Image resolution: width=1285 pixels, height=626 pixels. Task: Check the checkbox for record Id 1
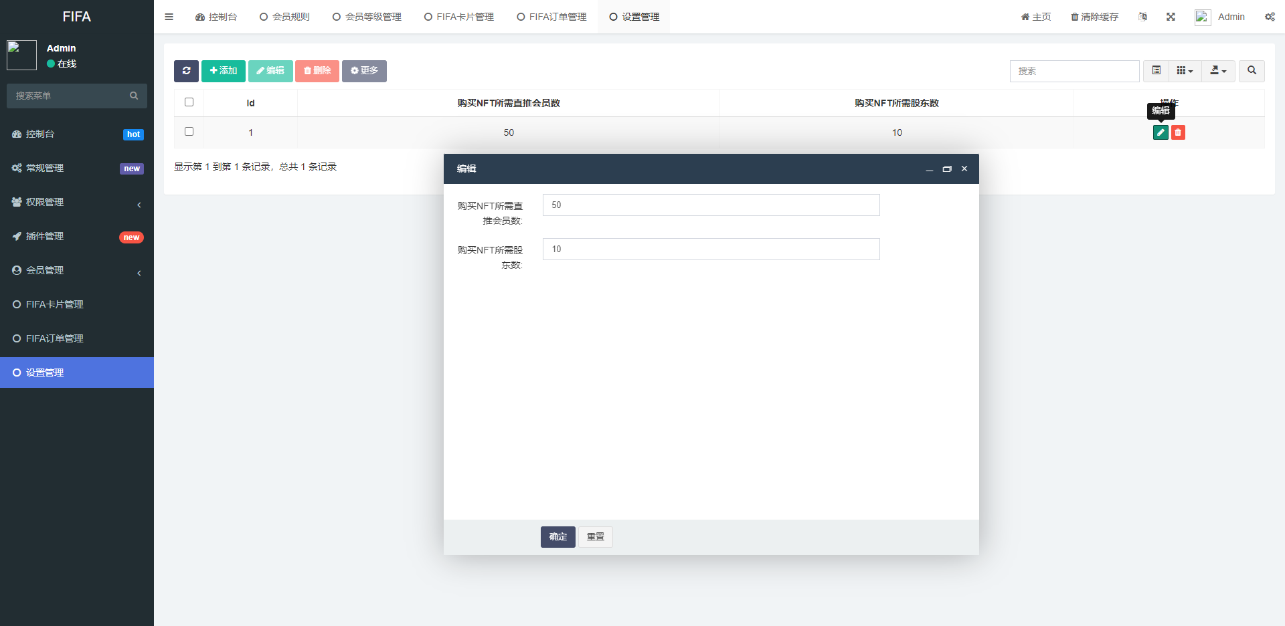pyautogui.click(x=189, y=132)
